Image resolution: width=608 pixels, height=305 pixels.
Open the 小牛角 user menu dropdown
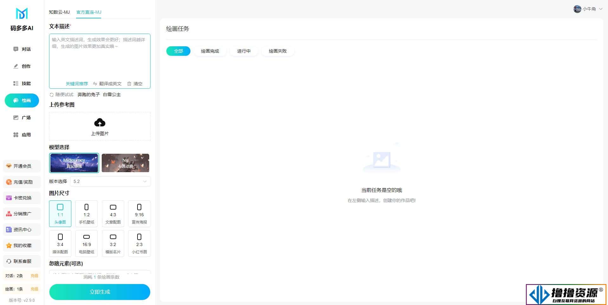coord(588,9)
